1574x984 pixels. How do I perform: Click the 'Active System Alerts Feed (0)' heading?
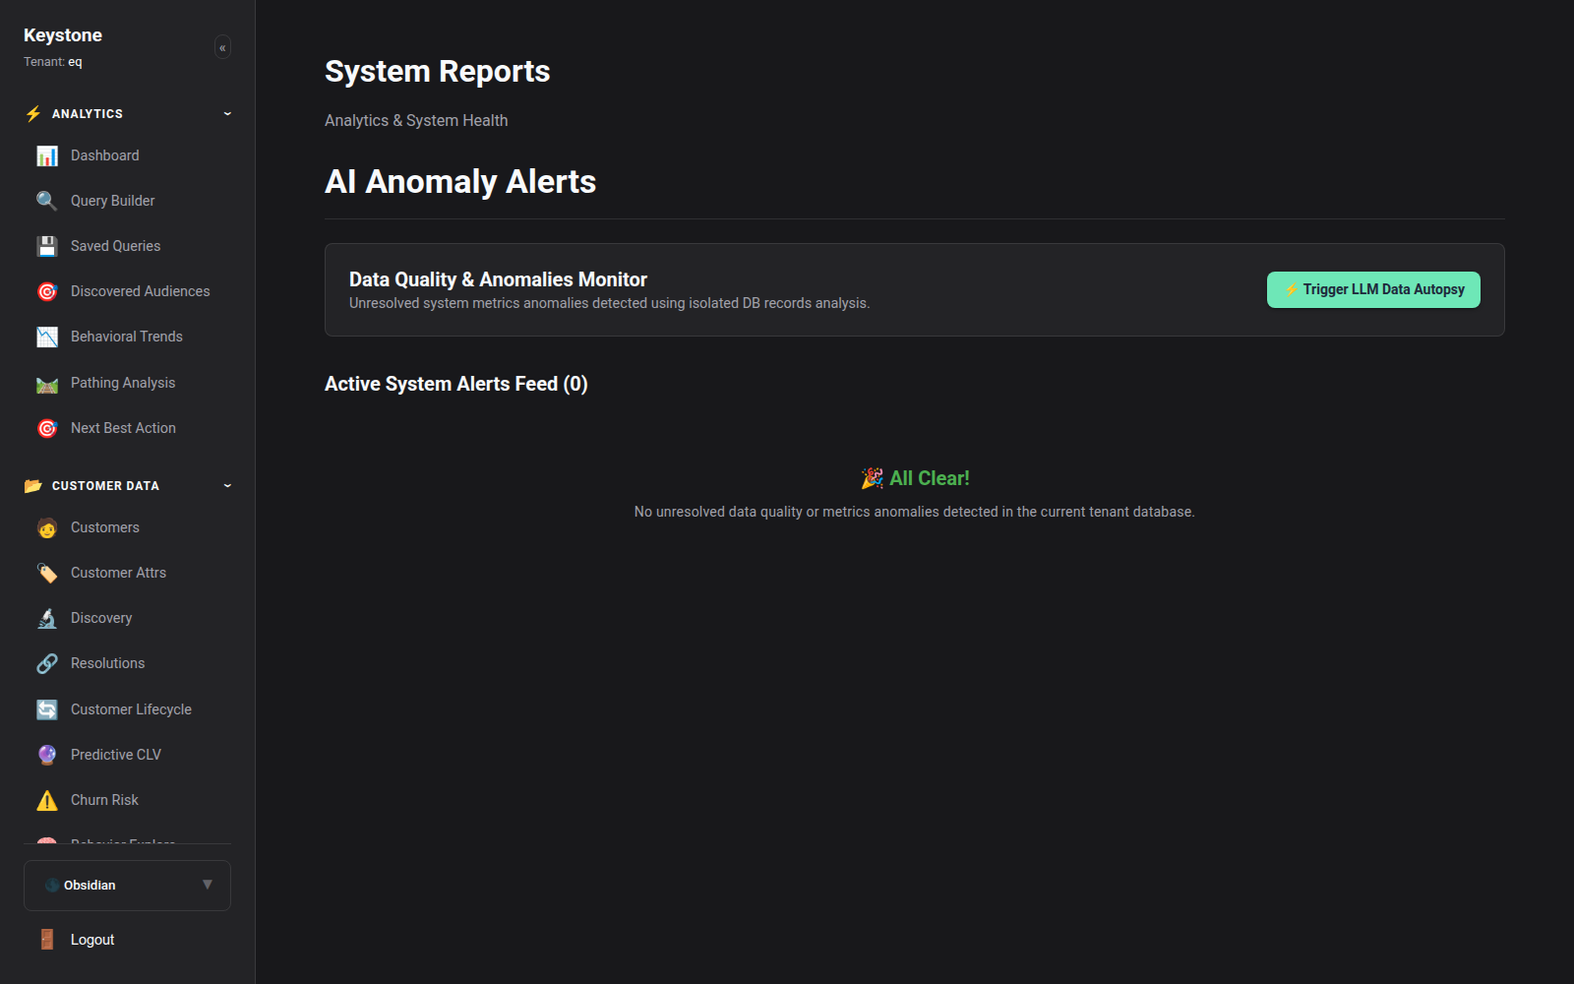click(456, 384)
